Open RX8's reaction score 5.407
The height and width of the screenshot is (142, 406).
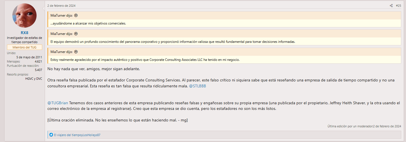coord(38,70)
